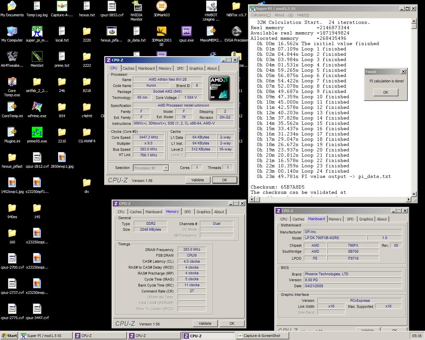Click OK in top CPU-Z CPU window
The image size is (425, 340).
(224, 180)
